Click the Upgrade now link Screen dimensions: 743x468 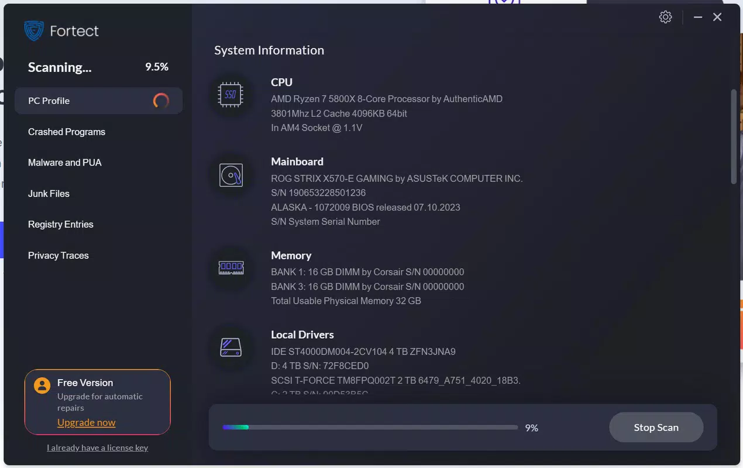click(86, 422)
